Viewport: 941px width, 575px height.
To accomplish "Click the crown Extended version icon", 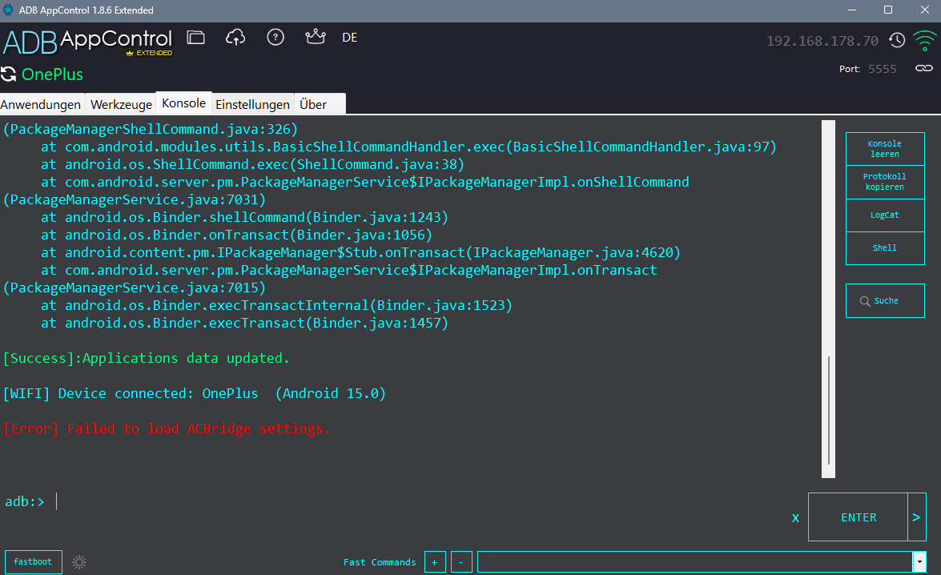I will pyautogui.click(x=315, y=37).
